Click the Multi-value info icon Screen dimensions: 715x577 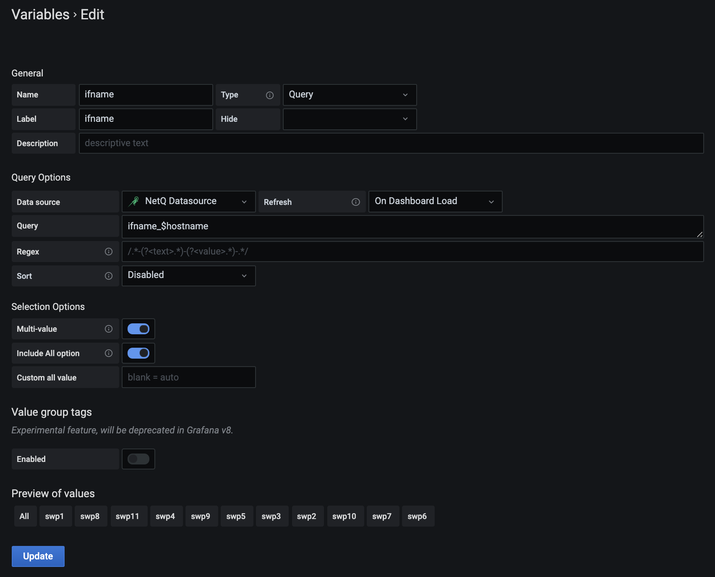coord(109,329)
